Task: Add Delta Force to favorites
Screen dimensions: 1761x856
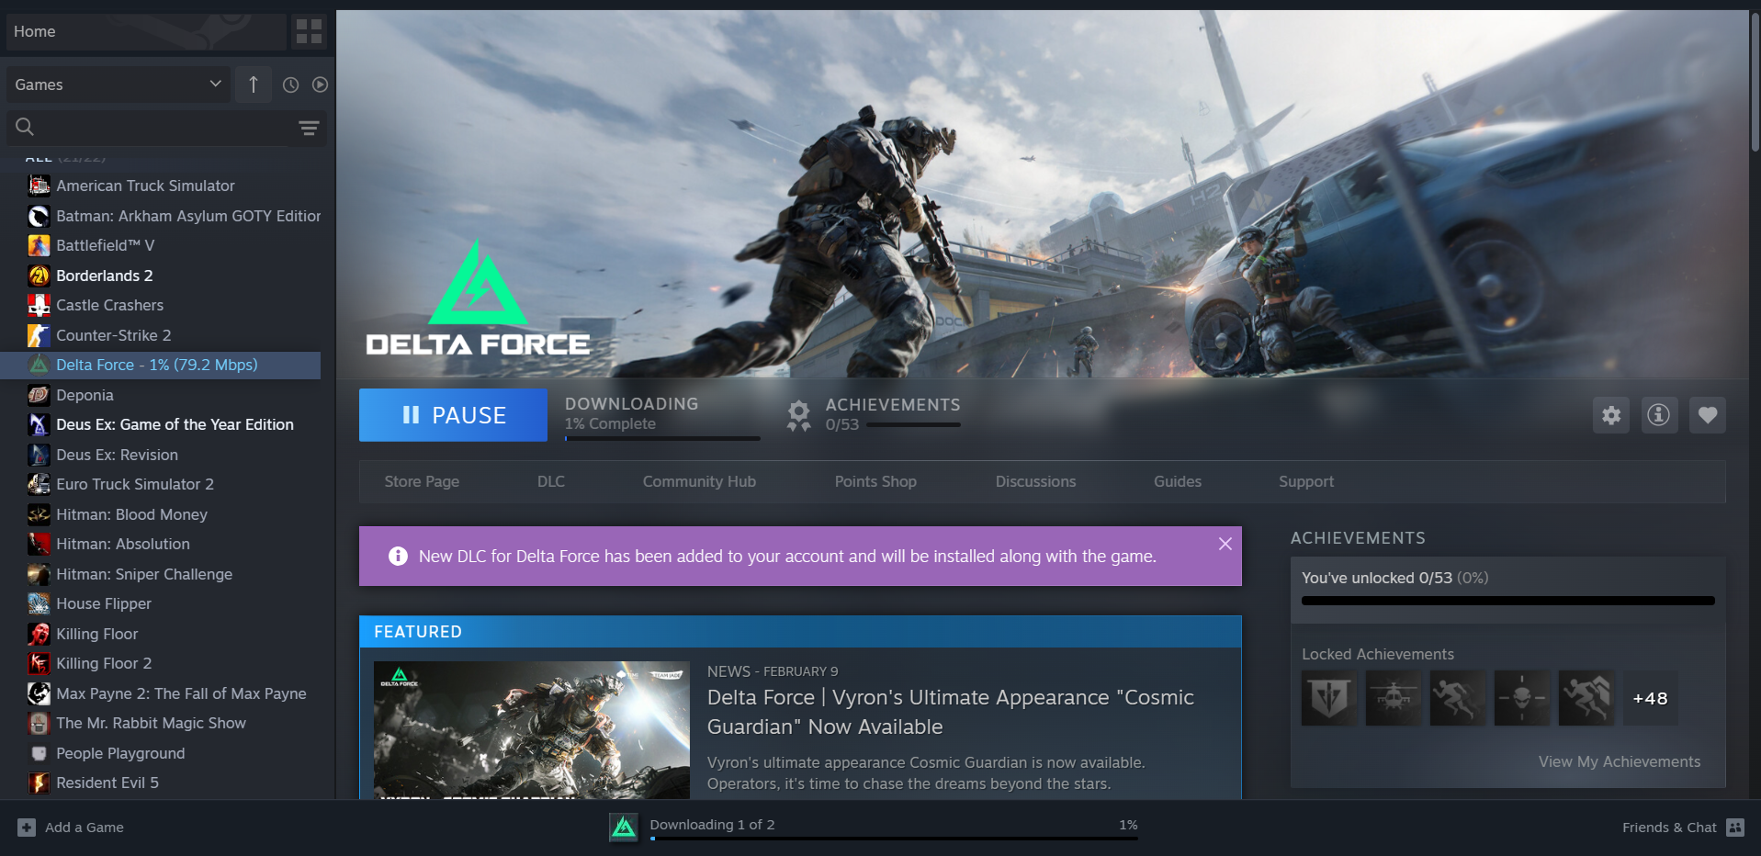Action: click(1707, 415)
